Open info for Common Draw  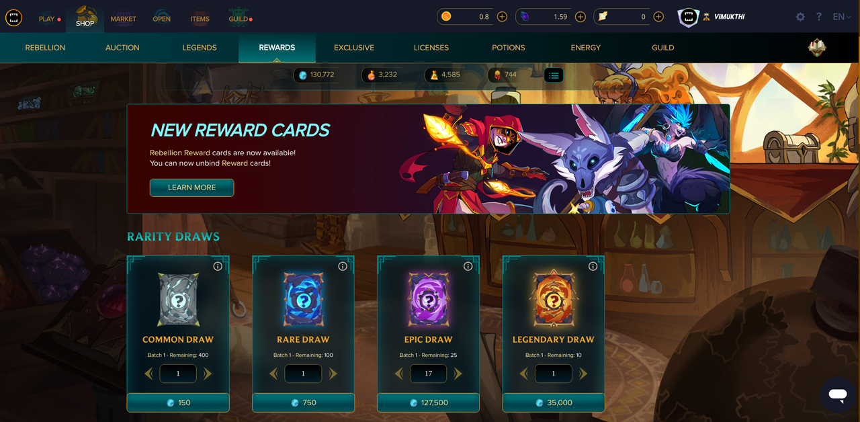click(218, 266)
